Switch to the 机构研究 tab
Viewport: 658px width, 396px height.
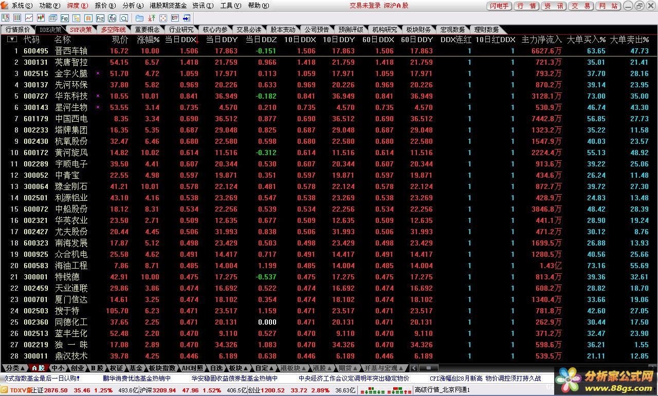tap(385, 29)
